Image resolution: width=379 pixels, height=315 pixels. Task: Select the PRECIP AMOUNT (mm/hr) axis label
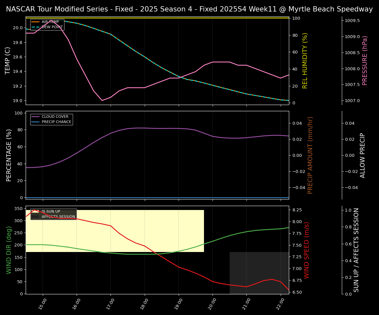click(310, 155)
